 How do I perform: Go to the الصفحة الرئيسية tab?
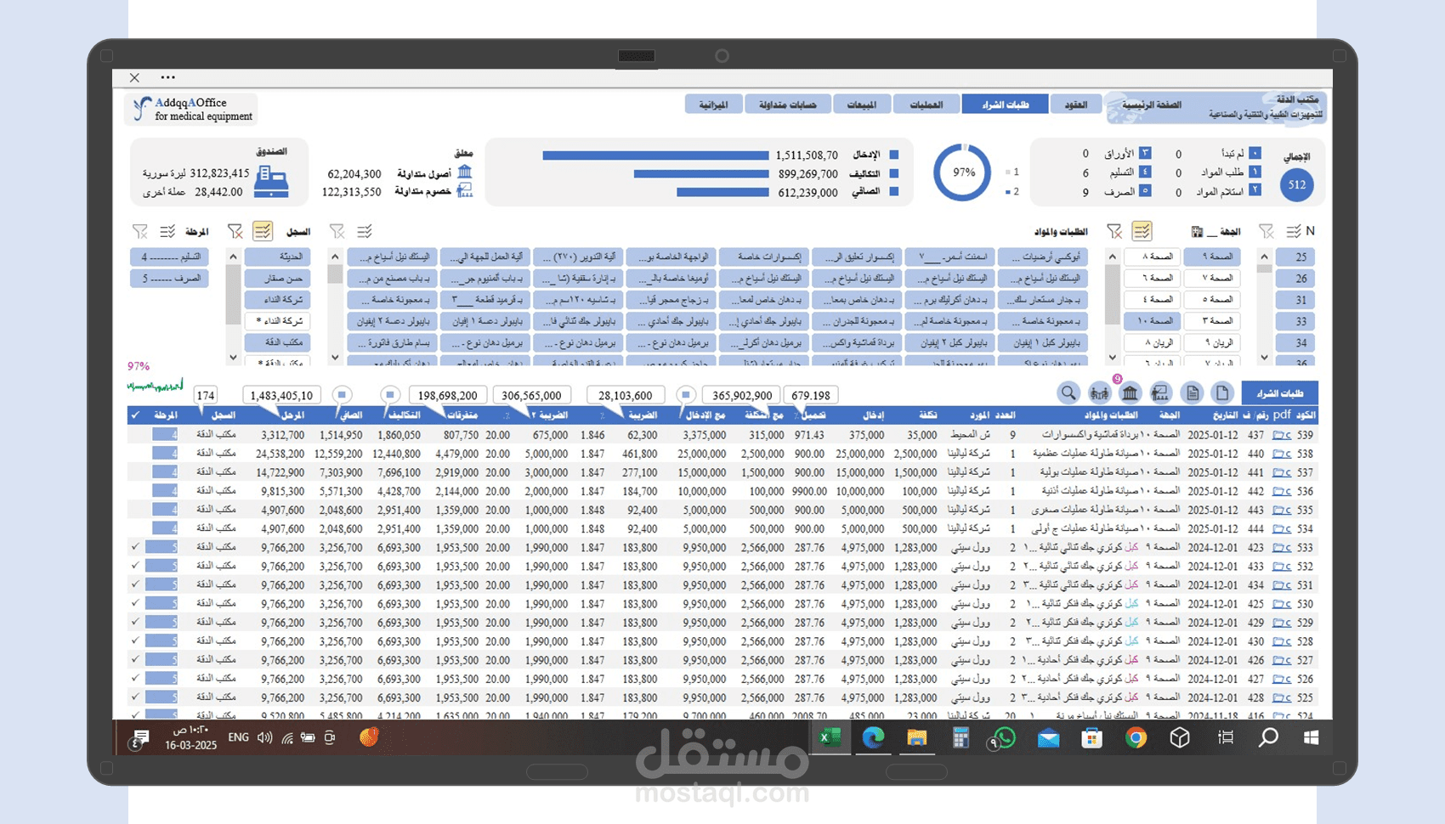point(1151,104)
